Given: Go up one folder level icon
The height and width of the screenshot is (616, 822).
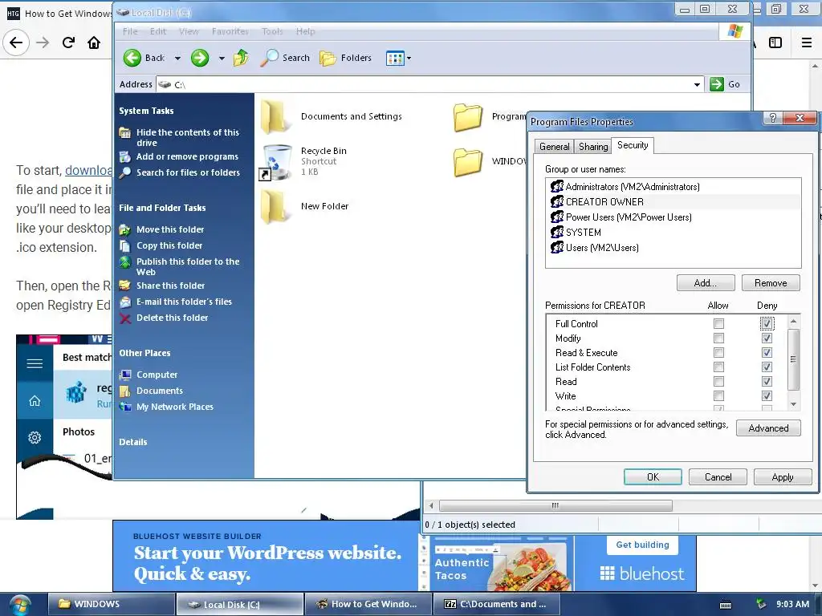Looking at the screenshot, I should [x=241, y=58].
